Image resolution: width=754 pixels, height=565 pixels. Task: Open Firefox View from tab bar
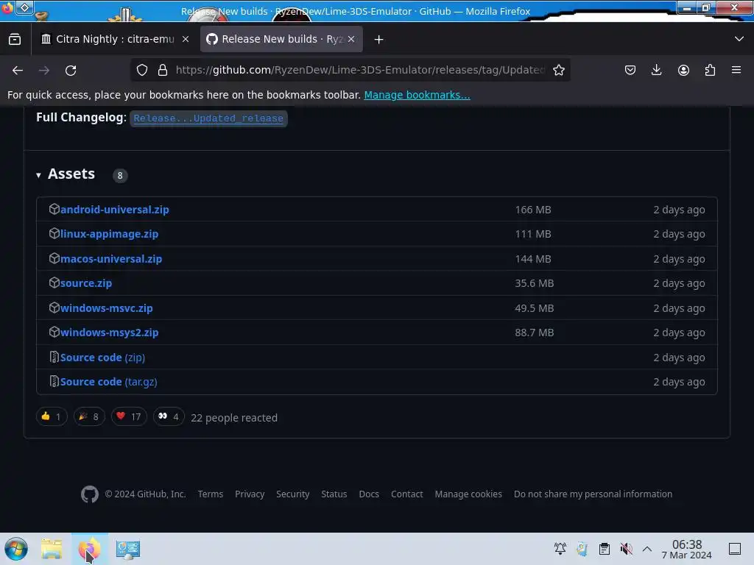(x=15, y=40)
